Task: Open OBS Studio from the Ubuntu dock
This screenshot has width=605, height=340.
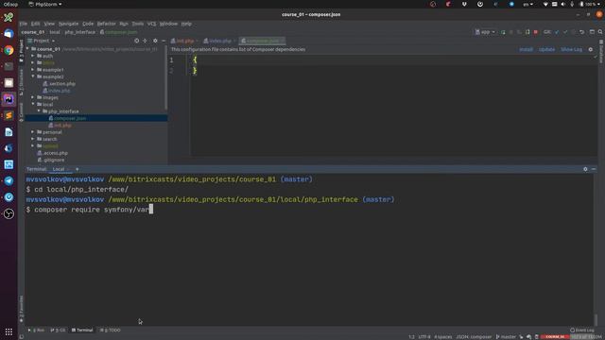Action: (9, 213)
